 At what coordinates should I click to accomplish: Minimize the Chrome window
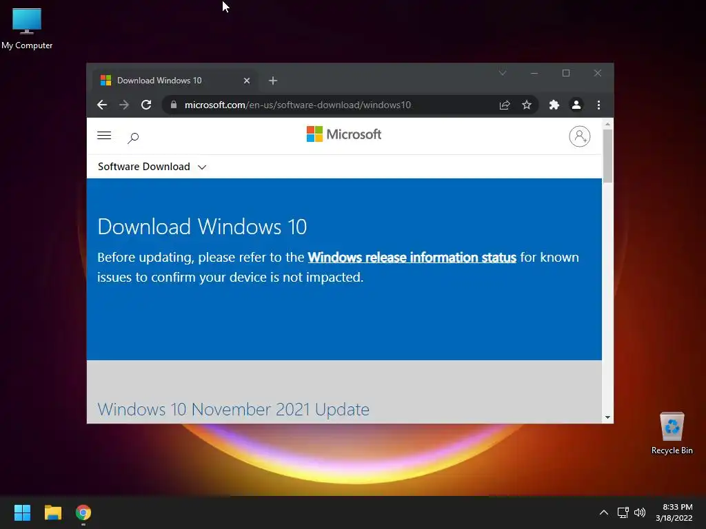pyautogui.click(x=534, y=73)
